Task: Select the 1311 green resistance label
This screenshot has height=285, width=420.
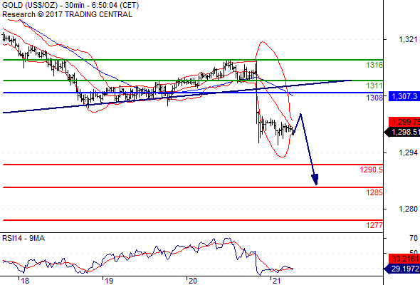Action: (x=374, y=85)
